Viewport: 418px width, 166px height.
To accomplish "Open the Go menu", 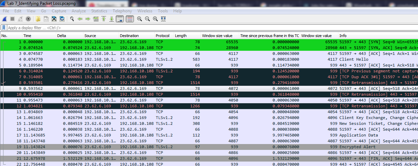I will point(43,11).
